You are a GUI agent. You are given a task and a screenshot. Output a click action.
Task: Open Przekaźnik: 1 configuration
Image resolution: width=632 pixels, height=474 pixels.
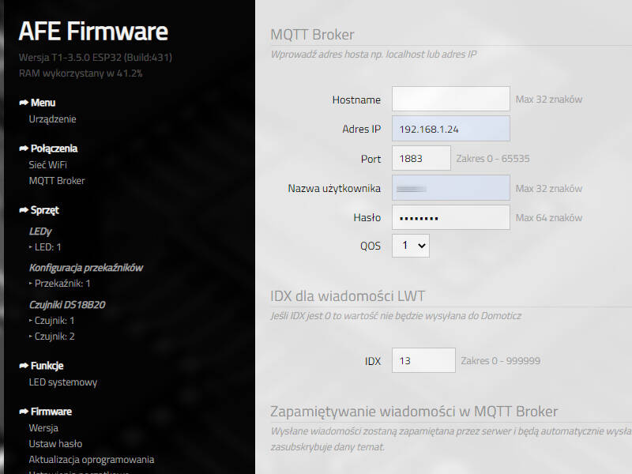tap(62, 284)
